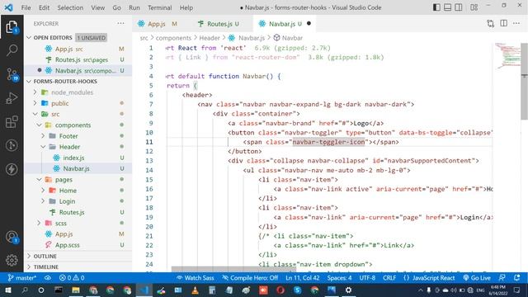
Task: Open editor more actions ellipsis
Action: point(516,24)
